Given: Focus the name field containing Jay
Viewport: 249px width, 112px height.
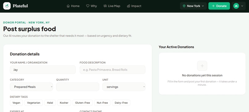Looking at the screenshot, I should pyautogui.click(x=43, y=70).
